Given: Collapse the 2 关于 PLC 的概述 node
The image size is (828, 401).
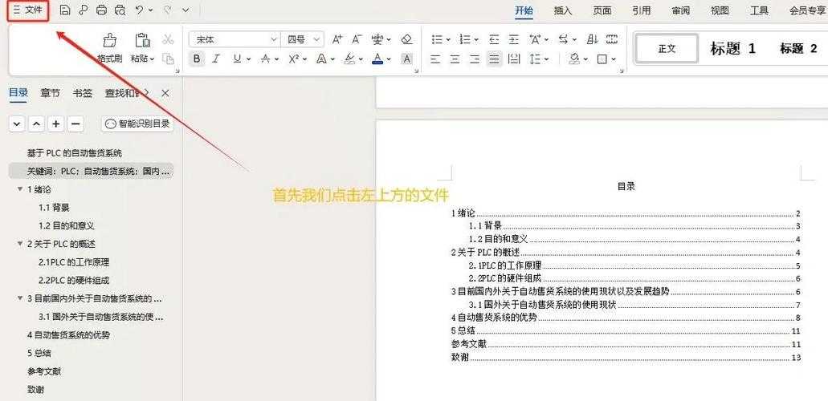Looking at the screenshot, I should click(x=20, y=244).
